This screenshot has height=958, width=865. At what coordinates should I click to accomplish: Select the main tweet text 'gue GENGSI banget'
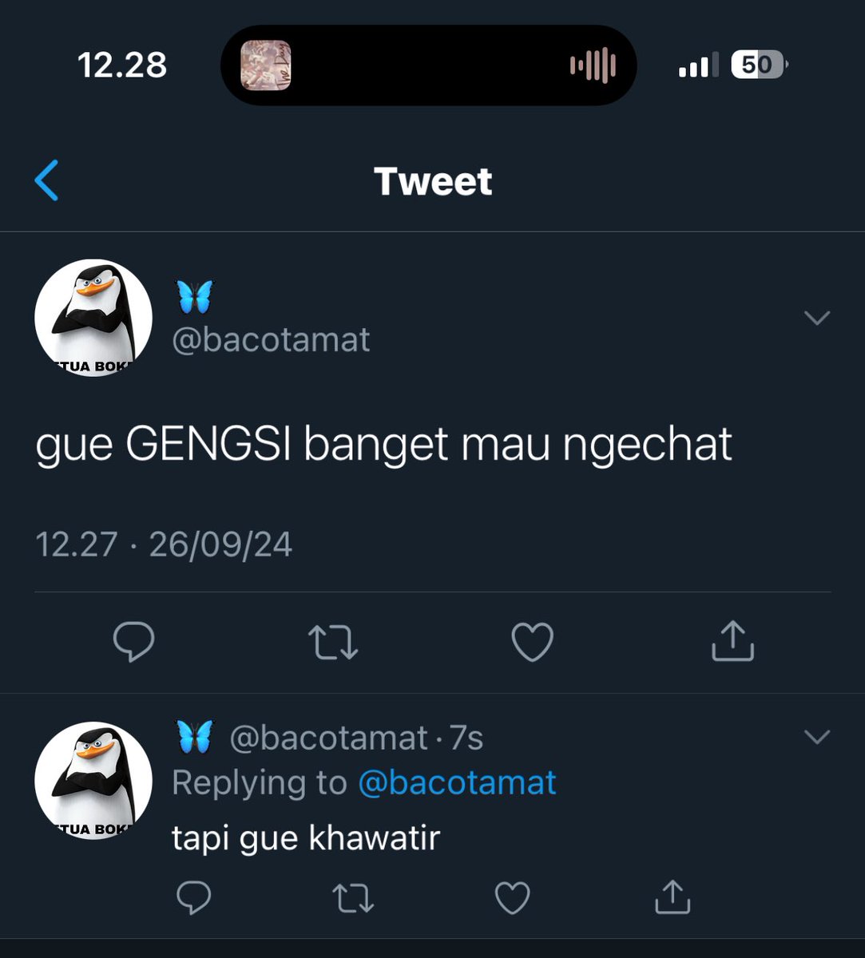click(x=242, y=445)
